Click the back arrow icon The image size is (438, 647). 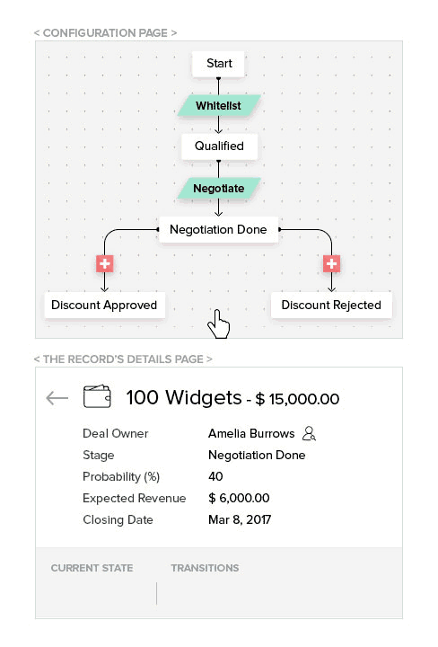[x=57, y=398]
